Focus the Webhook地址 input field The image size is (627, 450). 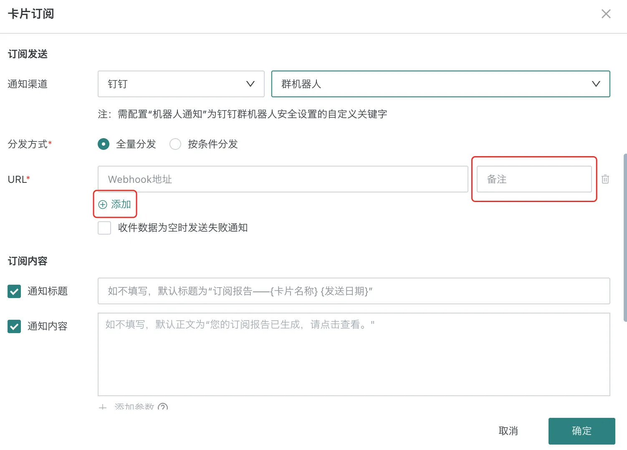283,179
